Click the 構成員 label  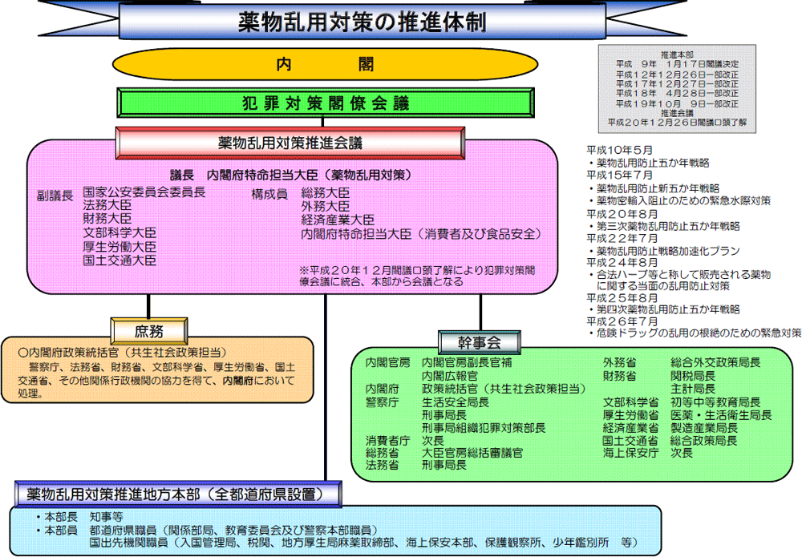click(269, 194)
